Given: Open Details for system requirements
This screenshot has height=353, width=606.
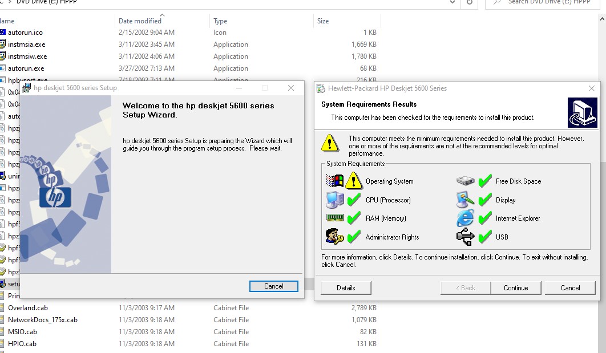Looking at the screenshot, I should coord(346,288).
